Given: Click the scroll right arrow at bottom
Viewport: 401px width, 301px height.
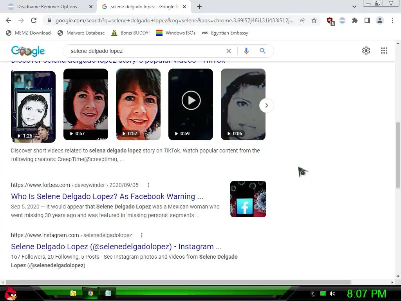Looking at the screenshot, I should click(x=392, y=282).
